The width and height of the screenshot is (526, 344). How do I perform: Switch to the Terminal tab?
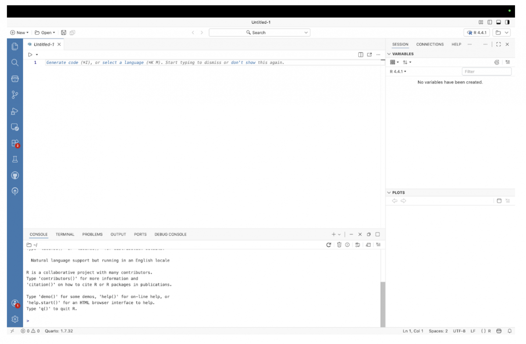tap(65, 235)
